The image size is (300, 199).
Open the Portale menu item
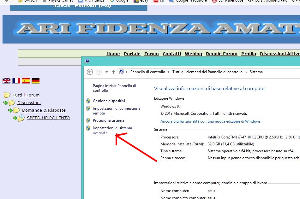click(x=132, y=54)
